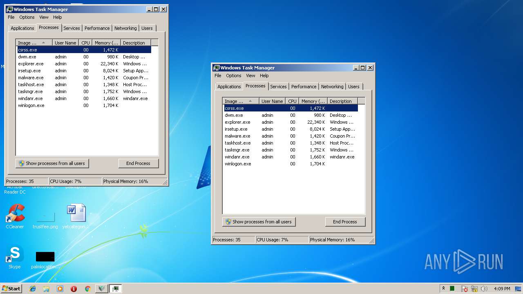Select csrss.exe row in right Task Manager
Screen dimensions: 523x294
click(291, 108)
